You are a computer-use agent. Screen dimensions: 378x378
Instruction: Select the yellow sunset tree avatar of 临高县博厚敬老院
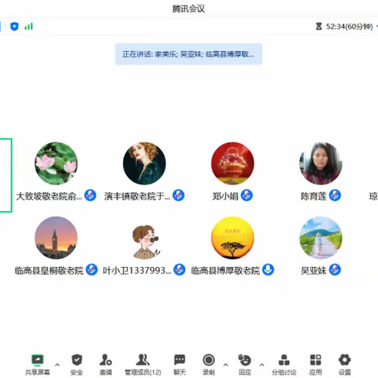[232, 238]
